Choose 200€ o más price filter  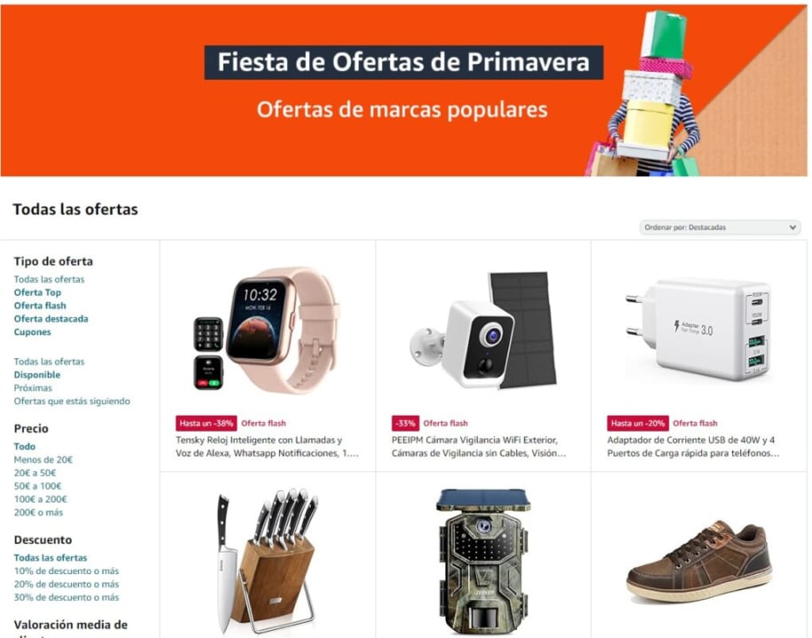[x=38, y=513]
